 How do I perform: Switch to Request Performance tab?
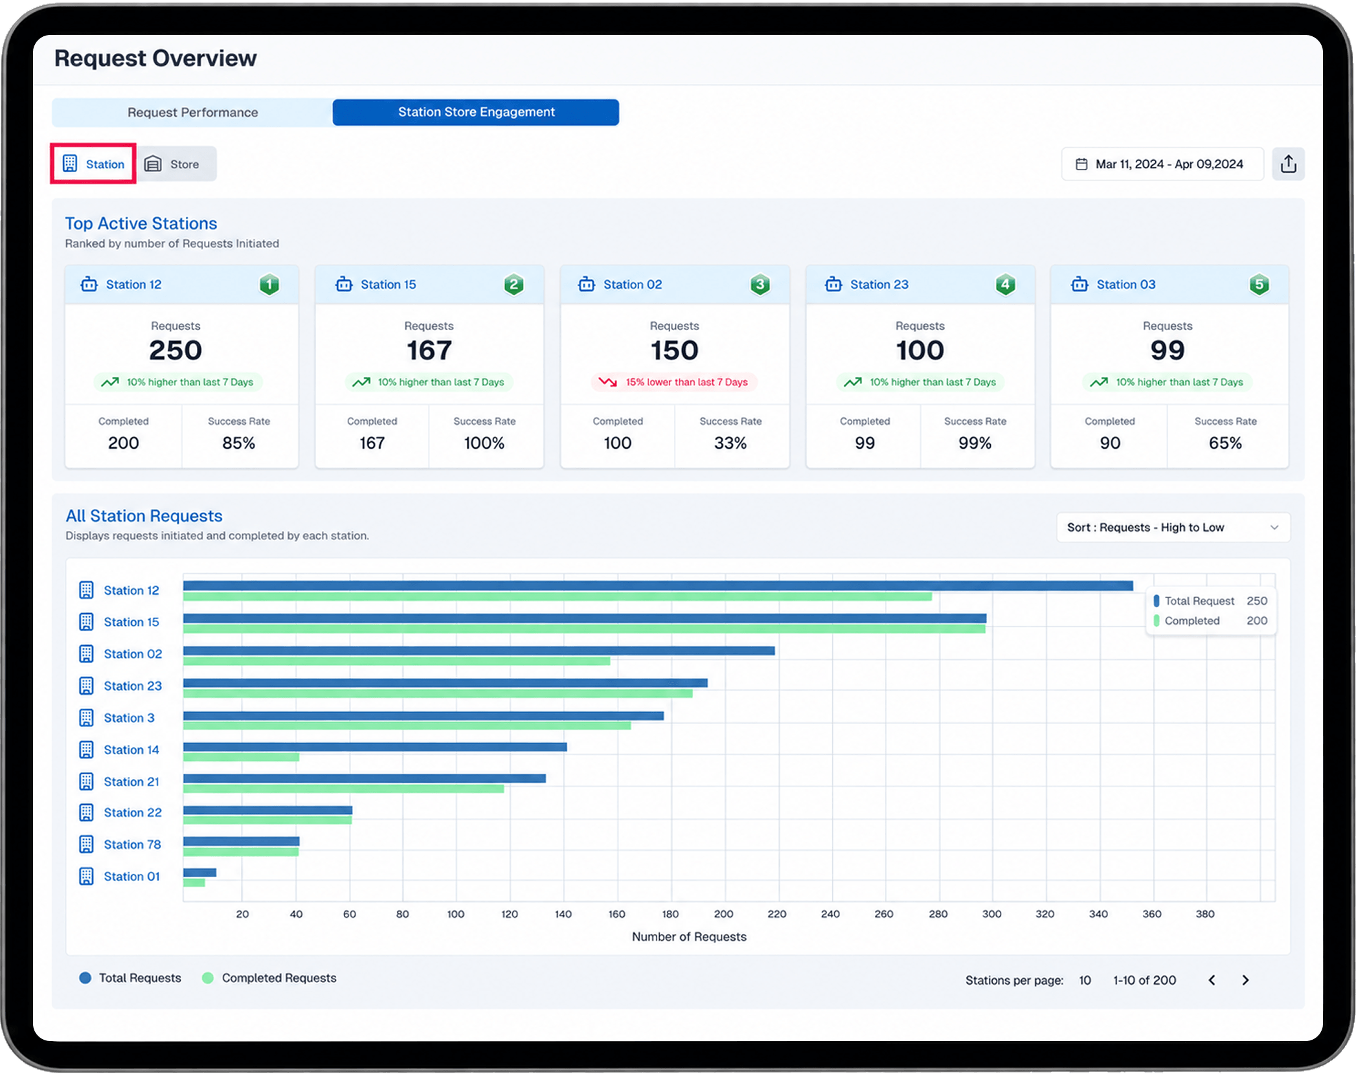tap(192, 112)
